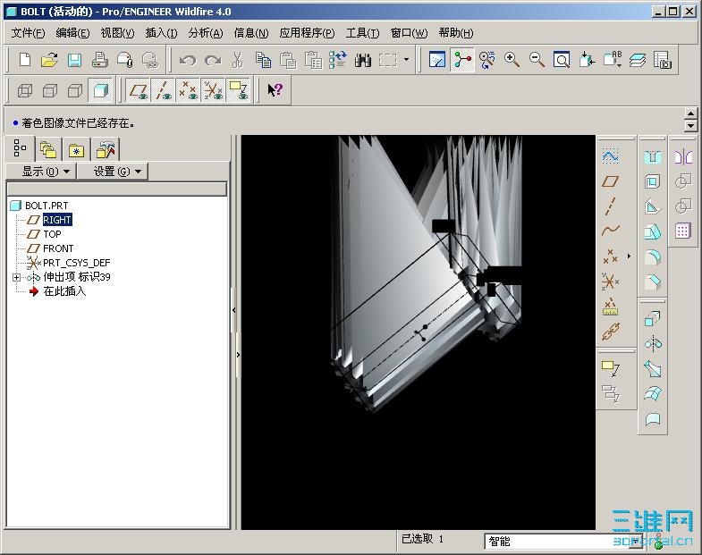Open the 插入(I) menu

point(161,33)
